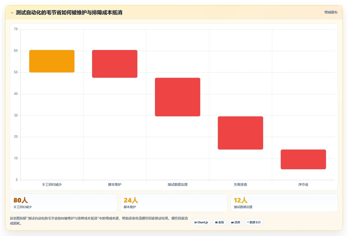348x236 pixels.
Task: Open the 数据卡片 chip
Action: pyautogui.click(x=254, y=222)
